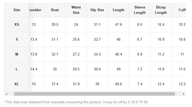The width and height of the screenshot is (192, 107).
Task: Click the L length value 49
Action: (x=118, y=69)
